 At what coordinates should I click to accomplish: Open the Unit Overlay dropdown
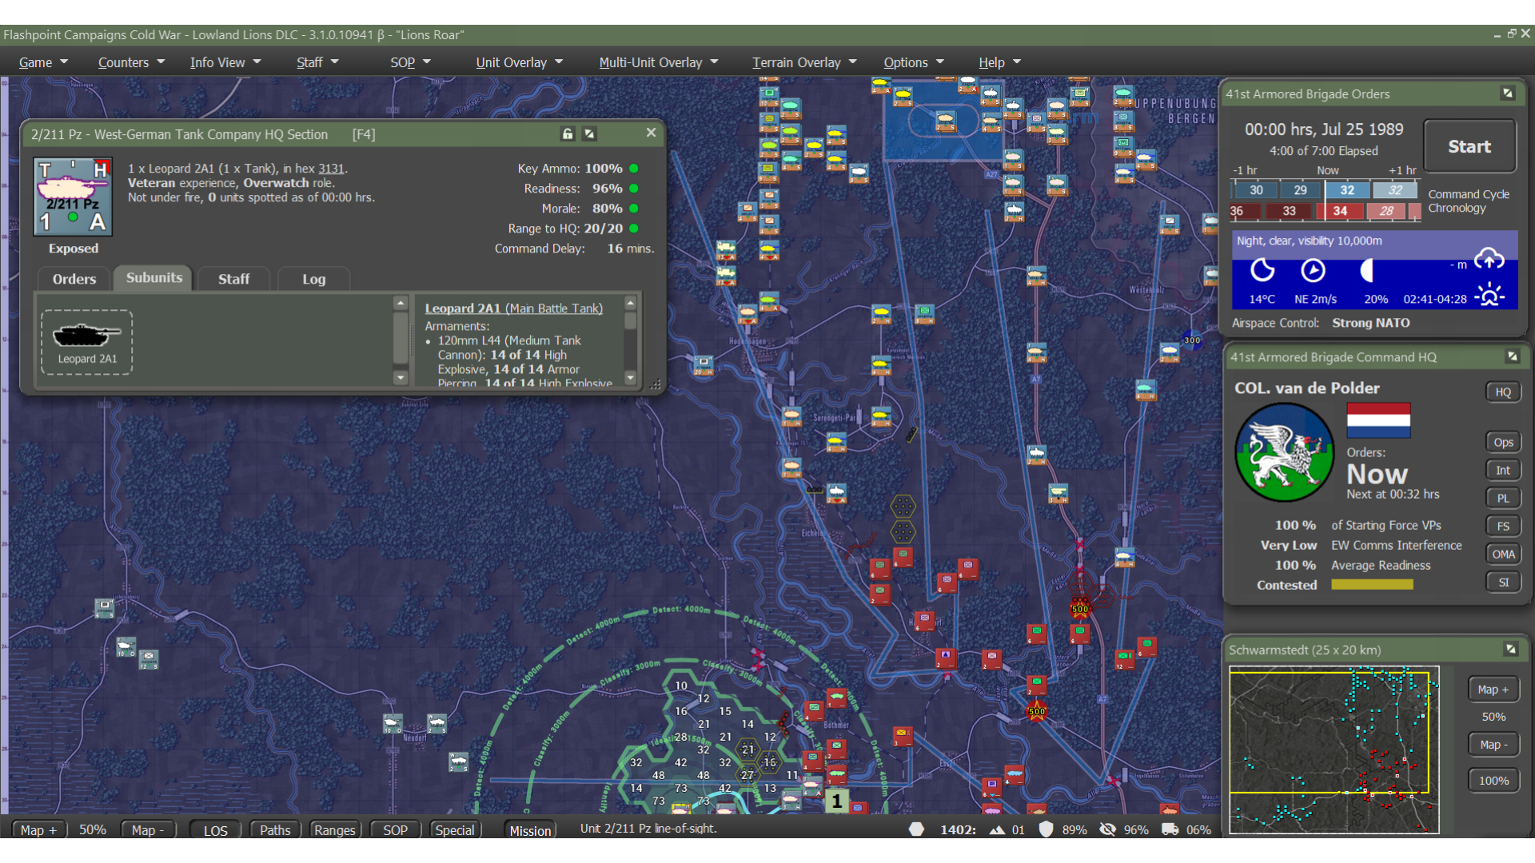pyautogui.click(x=520, y=62)
